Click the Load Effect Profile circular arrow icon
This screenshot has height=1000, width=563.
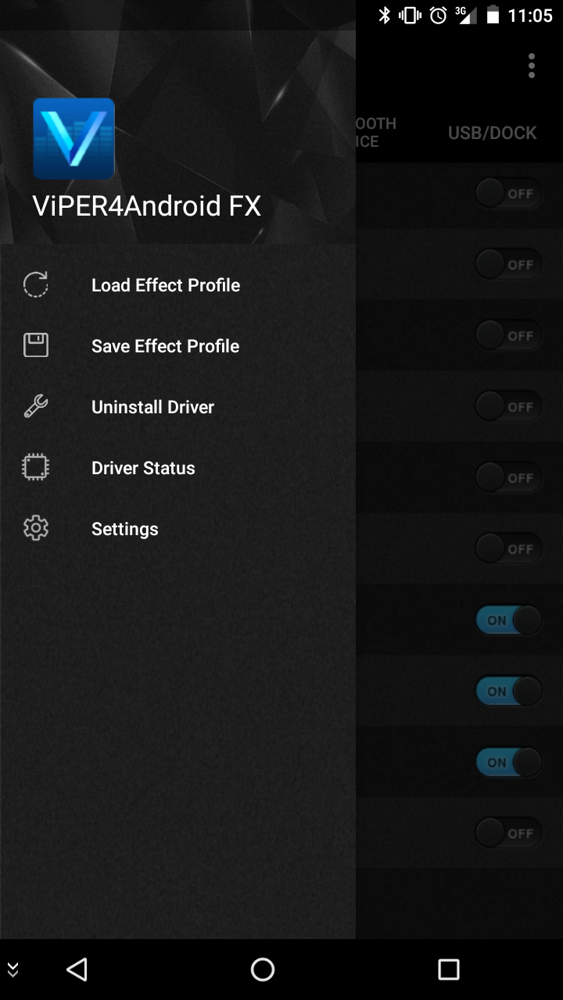pos(35,285)
